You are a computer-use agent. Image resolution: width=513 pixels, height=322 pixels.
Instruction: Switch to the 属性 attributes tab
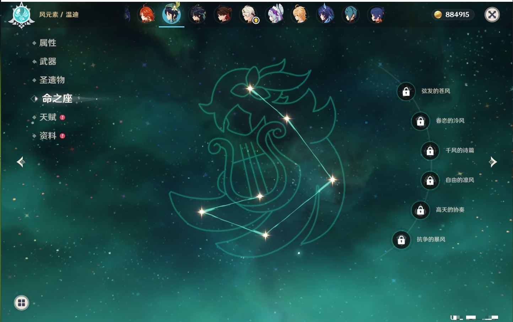pyautogui.click(x=48, y=43)
